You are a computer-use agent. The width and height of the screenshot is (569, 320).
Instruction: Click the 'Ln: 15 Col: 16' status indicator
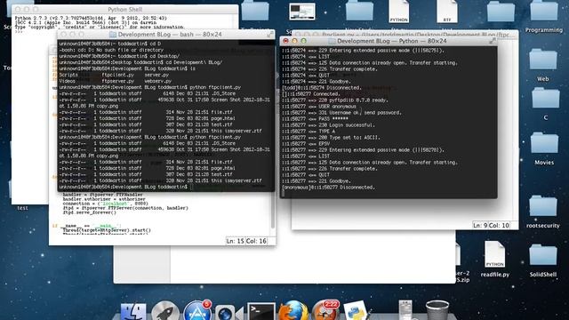(x=246, y=241)
